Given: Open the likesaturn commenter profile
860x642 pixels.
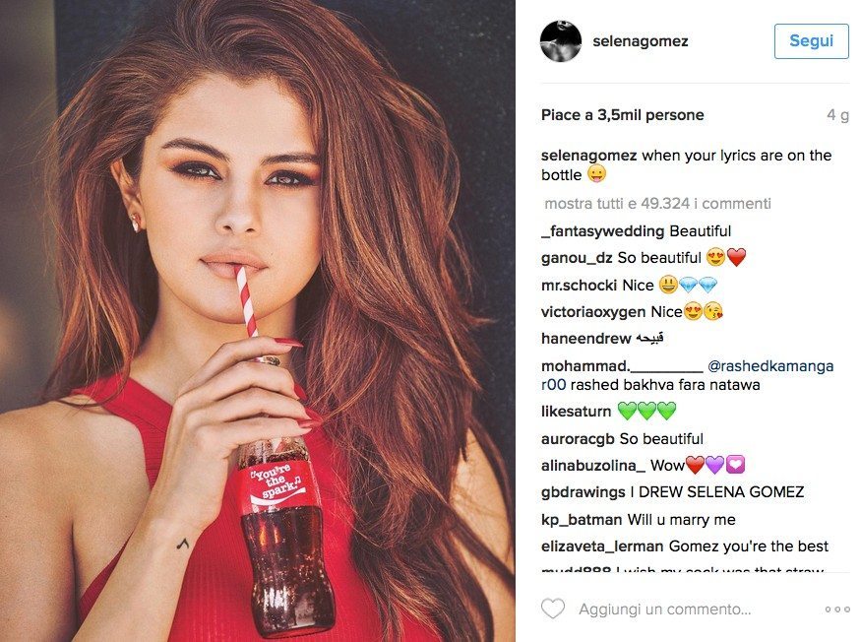Looking at the screenshot, I should coord(576,412).
